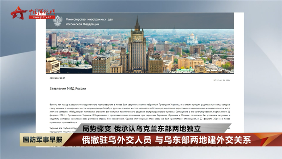The height and width of the screenshot is (159, 282).
Task: Click the paragraph beginning 'Восемь лет назад'
Action: coord(140,113)
